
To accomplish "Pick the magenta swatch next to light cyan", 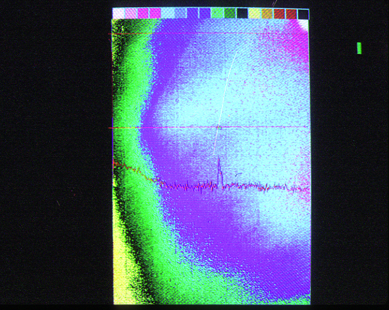I will click(156, 13).
